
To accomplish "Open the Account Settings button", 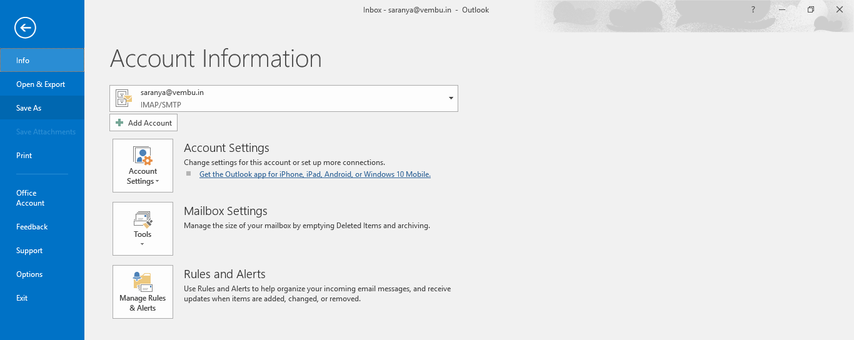I will [x=143, y=166].
